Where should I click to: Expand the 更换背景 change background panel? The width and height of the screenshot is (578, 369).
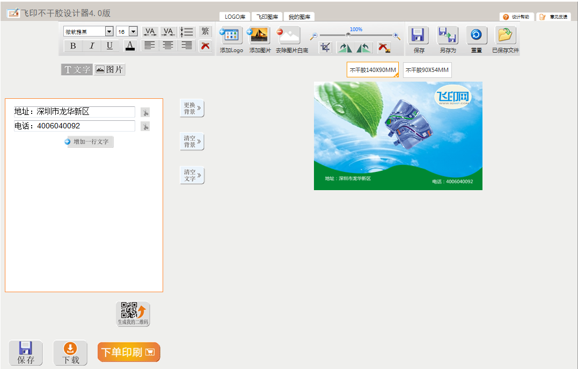192,108
